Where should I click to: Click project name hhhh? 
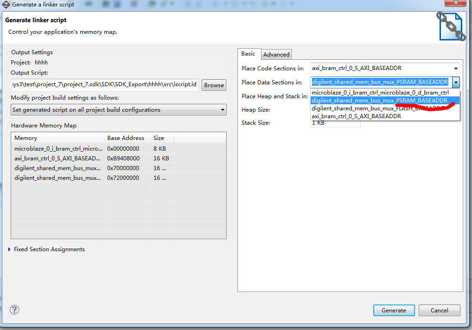coord(41,63)
